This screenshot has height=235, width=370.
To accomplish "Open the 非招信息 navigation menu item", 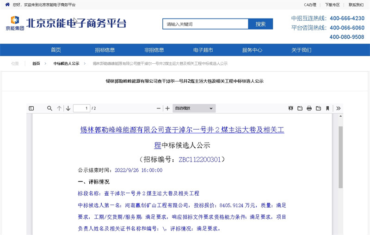I will pos(154,50).
